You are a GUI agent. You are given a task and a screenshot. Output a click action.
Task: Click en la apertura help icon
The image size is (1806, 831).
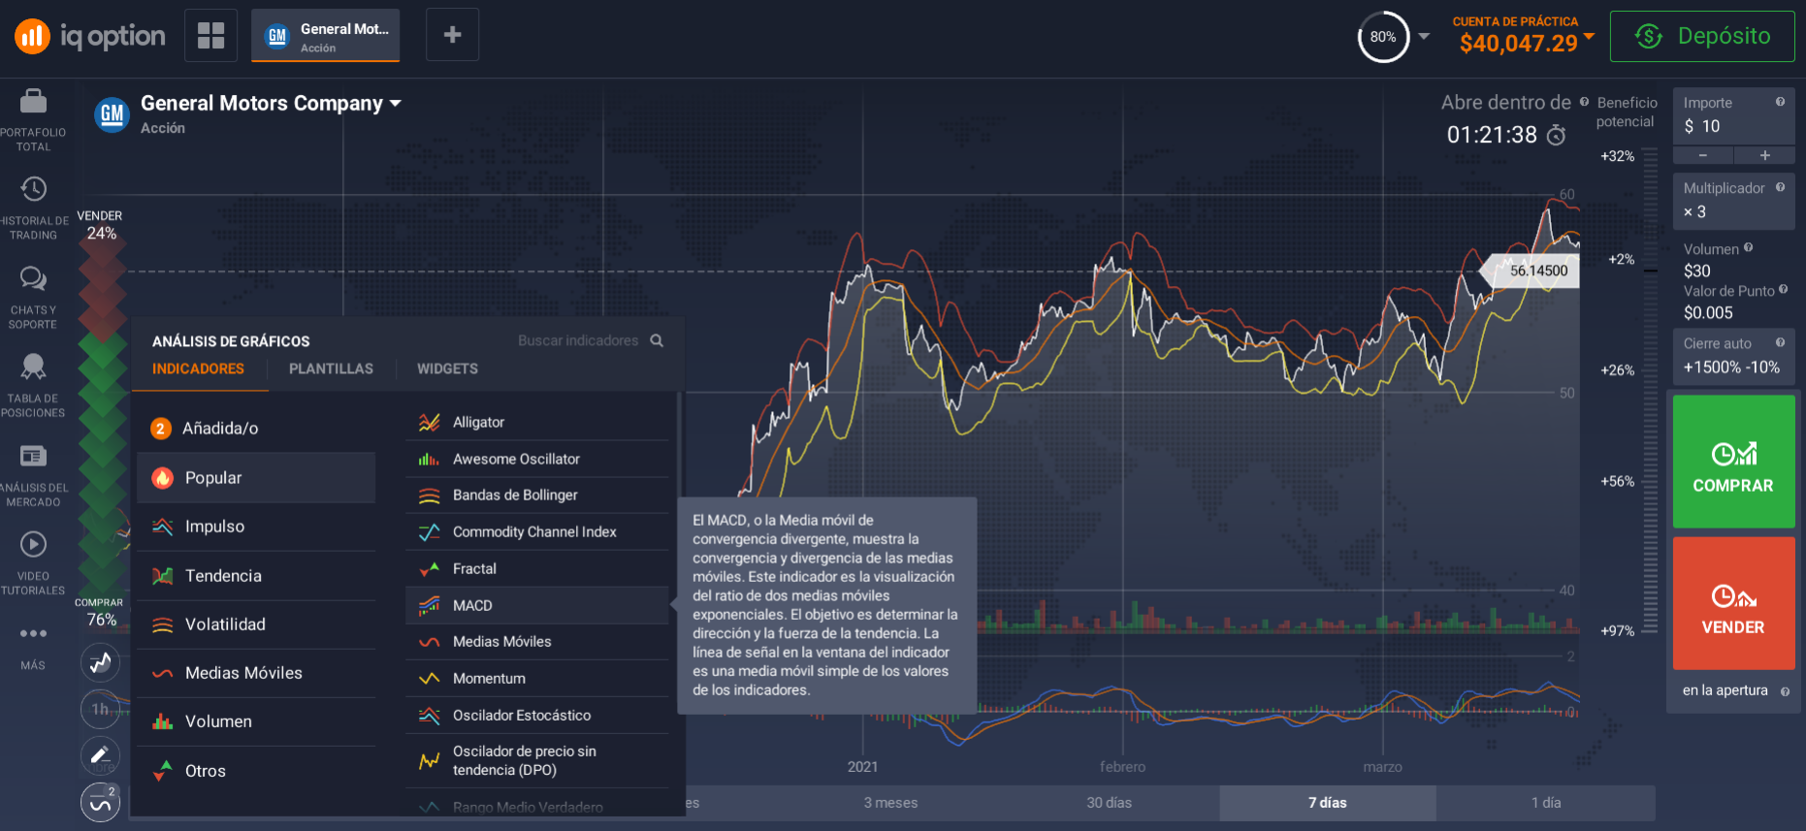tap(1785, 691)
